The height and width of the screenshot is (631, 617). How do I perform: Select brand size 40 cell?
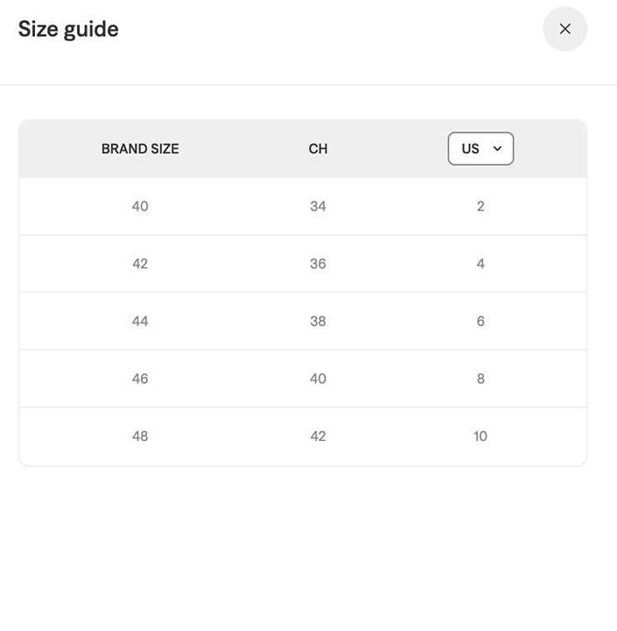point(140,207)
